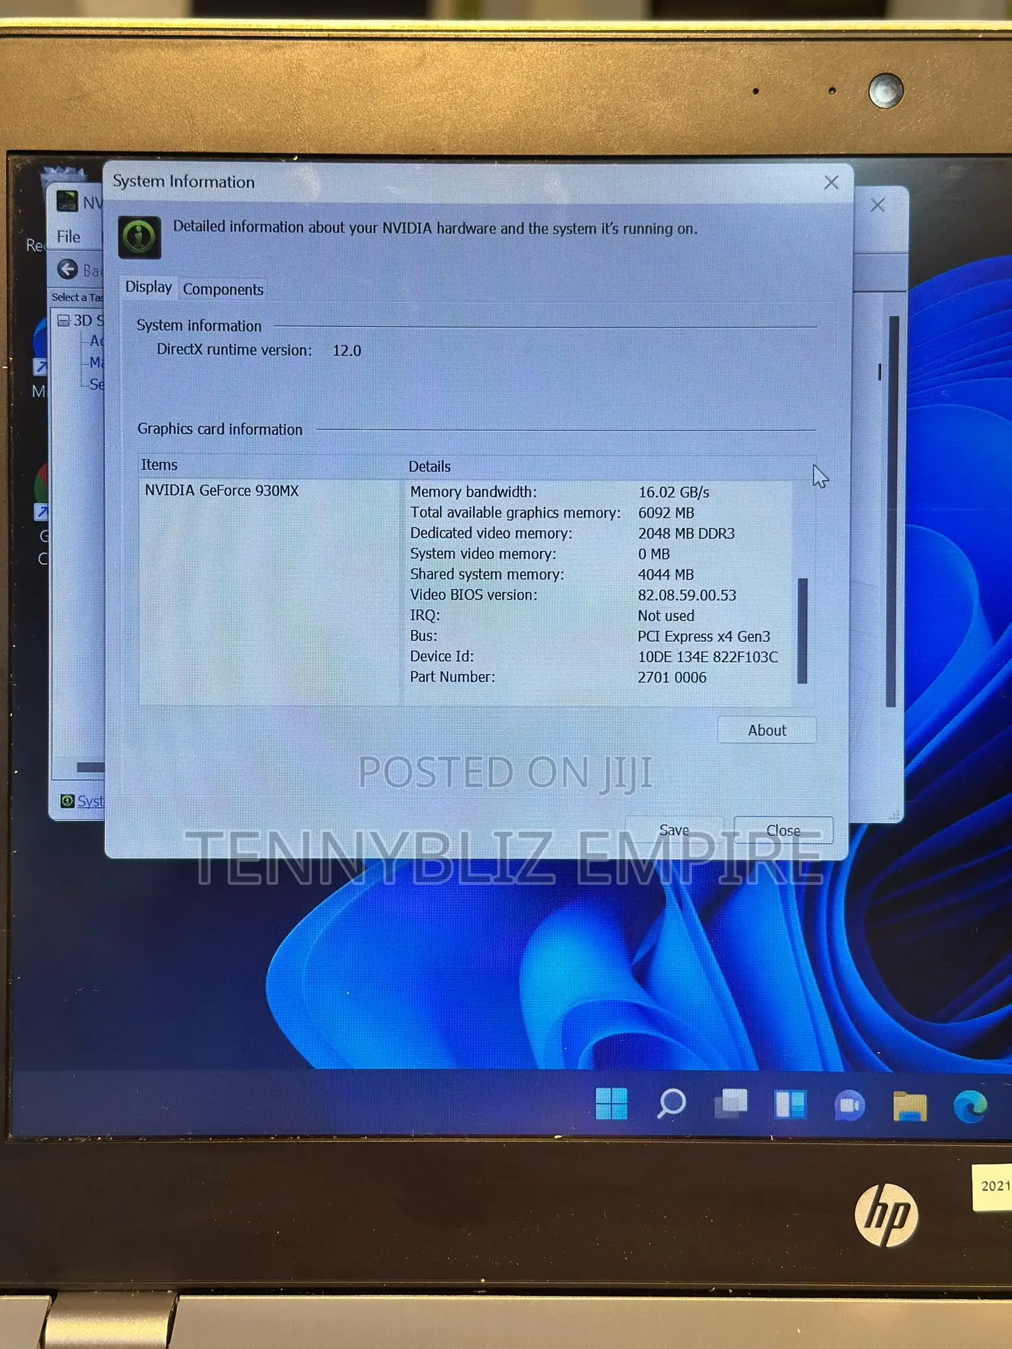Close the NVIDIA Control Panel window
Image resolution: width=1012 pixels, height=1349 pixels.
pos(877,205)
